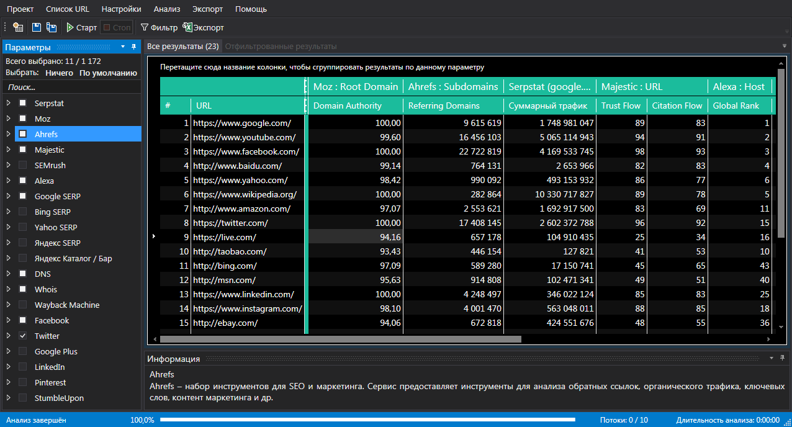Expand the Serpstat tree node

point(9,103)
